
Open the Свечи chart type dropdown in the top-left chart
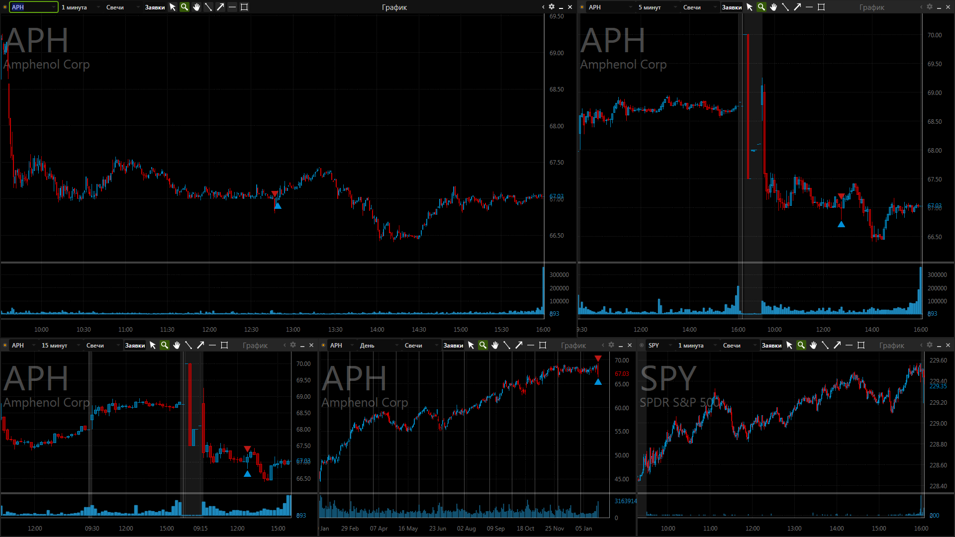(x=122, y=7)
